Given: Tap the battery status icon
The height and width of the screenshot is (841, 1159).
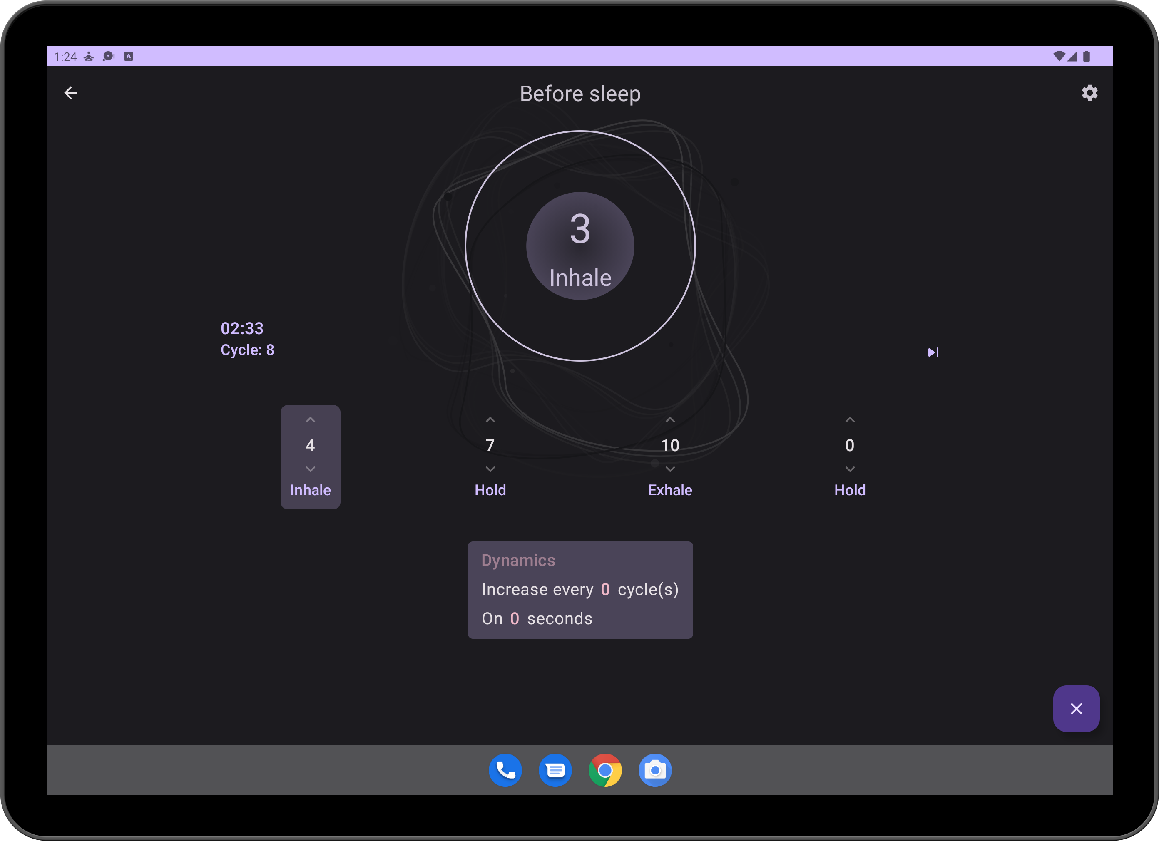Looking at the screenshot, I should 1087,56.
